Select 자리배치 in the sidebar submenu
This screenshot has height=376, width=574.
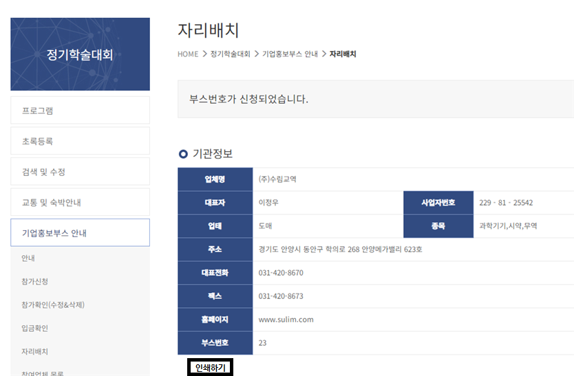pyautogui.click(x=35, y=351)
